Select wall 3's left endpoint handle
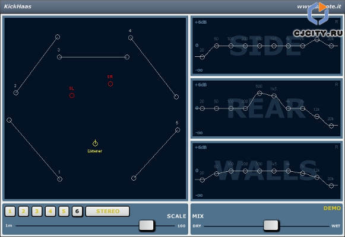The image size is (345, 237). [59, 57]
